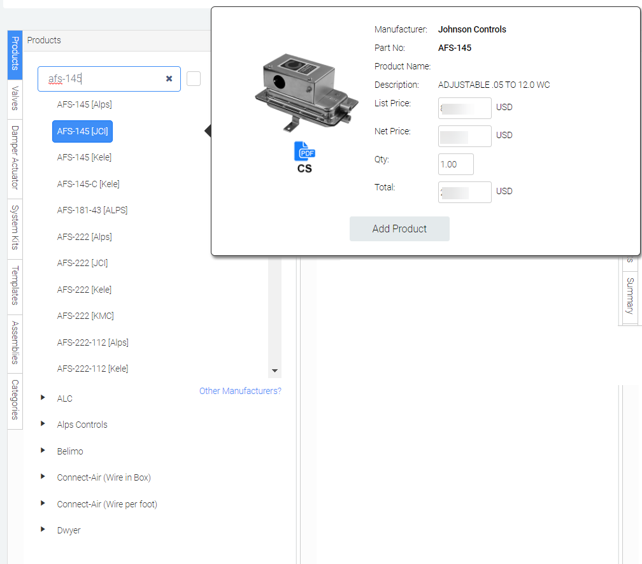Expand the ALC manufacturer node
The height and width of the screenshot is (564, 642).
click(x=43, y=397)
